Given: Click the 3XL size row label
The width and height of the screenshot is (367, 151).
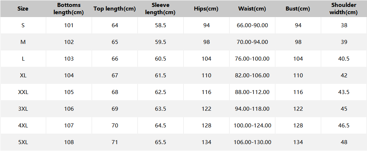Looking at the screenshot, I should (x=23, y=109).
